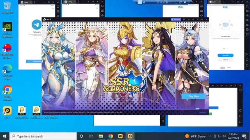The width and height of the screenshot is (250, 140).
Task: Click the settings icon in leftmost Telegram window sidebar
Action: [x=58, y=7]
